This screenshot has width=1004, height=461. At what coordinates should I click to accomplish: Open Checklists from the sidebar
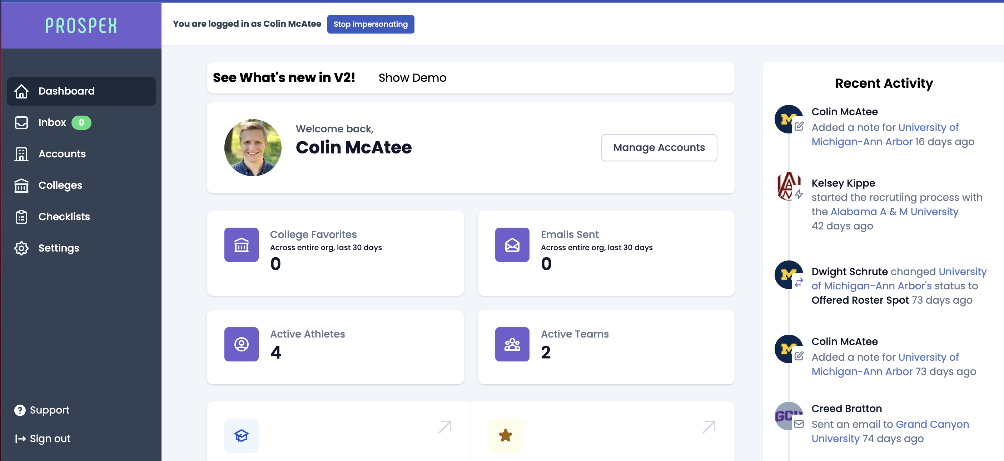64,217
